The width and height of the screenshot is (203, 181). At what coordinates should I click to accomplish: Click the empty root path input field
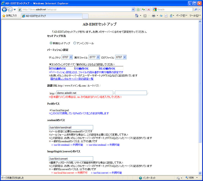(x=131, y=93)
